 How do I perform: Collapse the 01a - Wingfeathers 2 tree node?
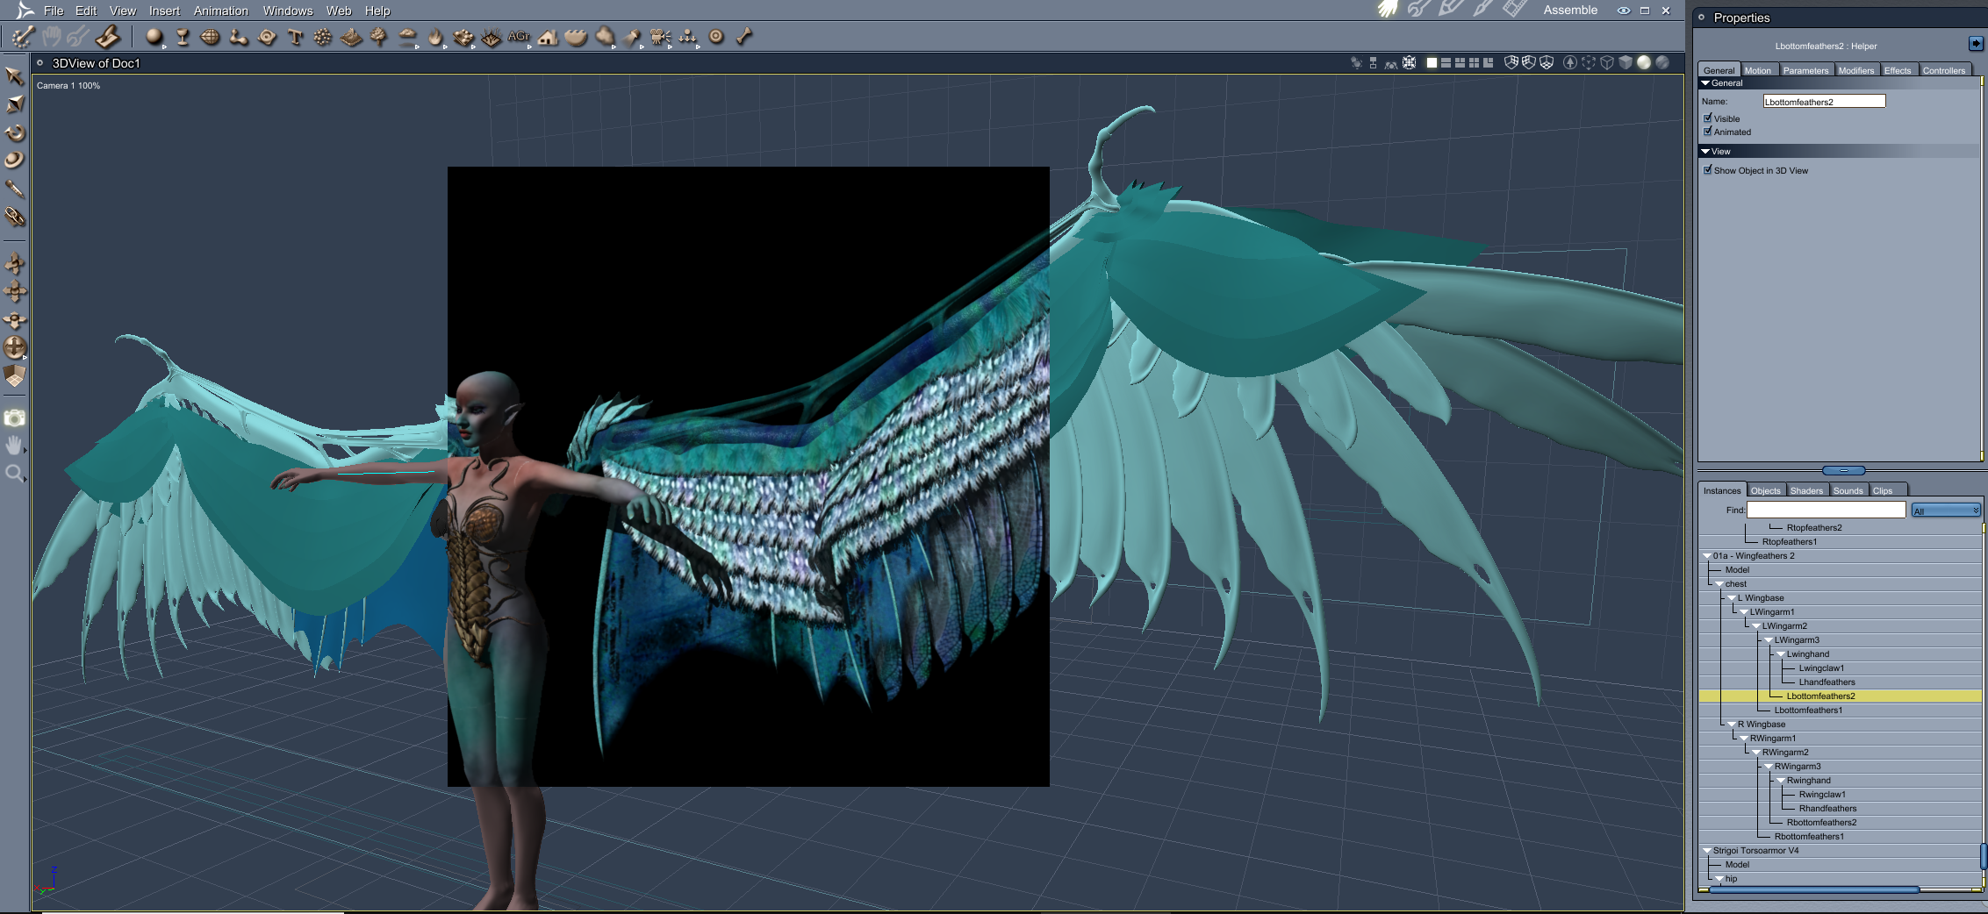pos(1707,556)
